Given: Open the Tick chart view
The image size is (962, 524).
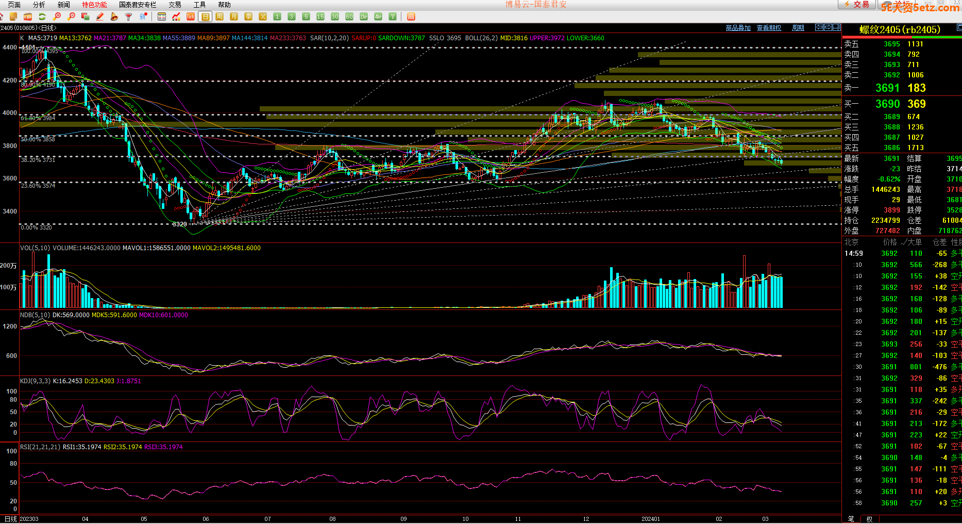Looking at the screenshot, I should (x=191, y=17).
